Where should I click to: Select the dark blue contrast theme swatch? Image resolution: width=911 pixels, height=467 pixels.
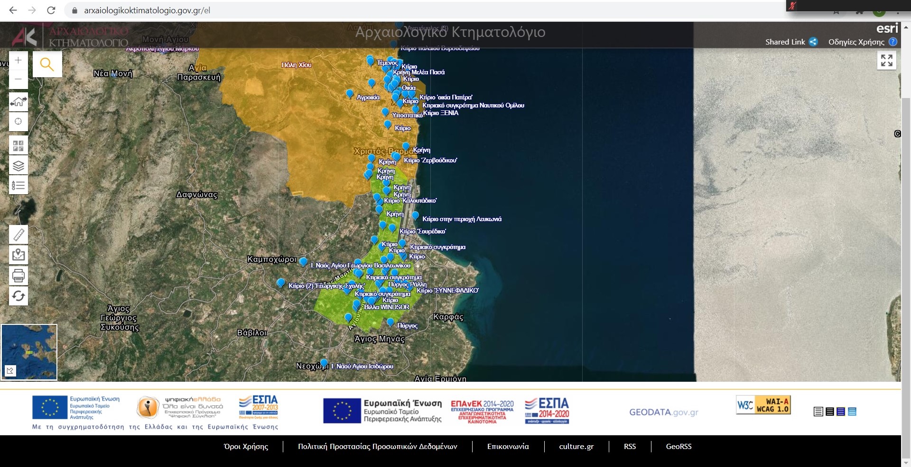pos(841,412)
